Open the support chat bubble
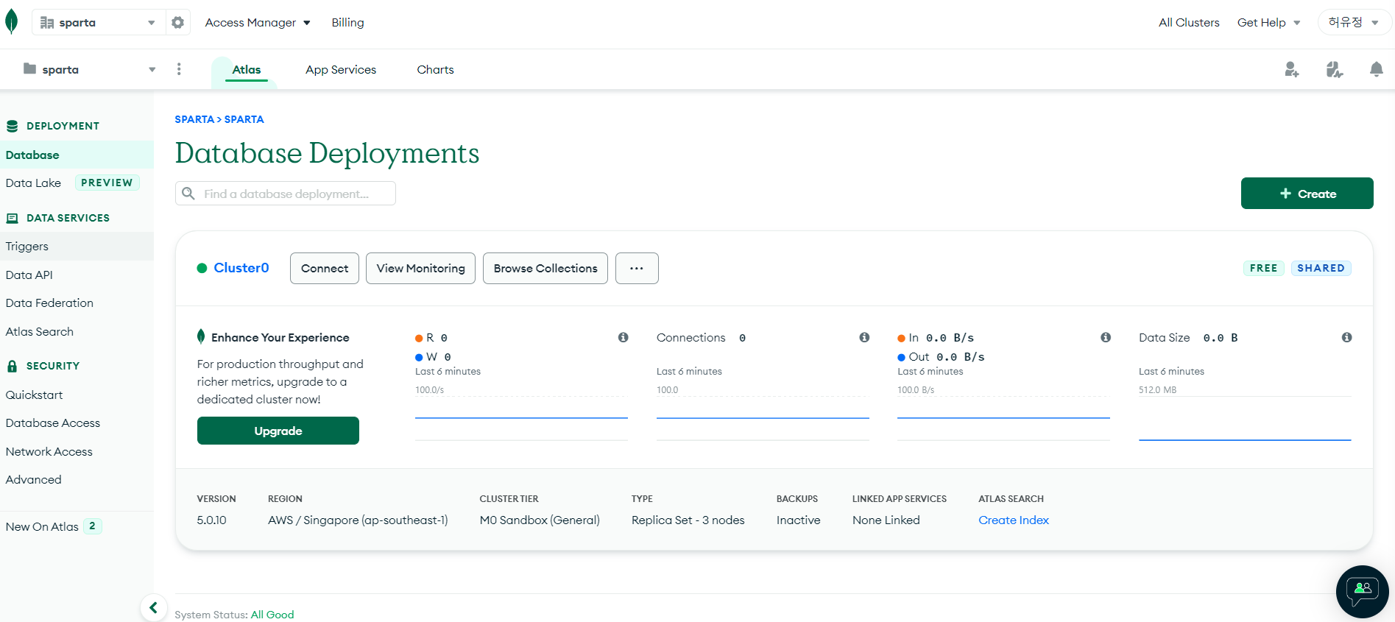The height and width of the screenshot is (622, 1395). (x=1362, y=591)
